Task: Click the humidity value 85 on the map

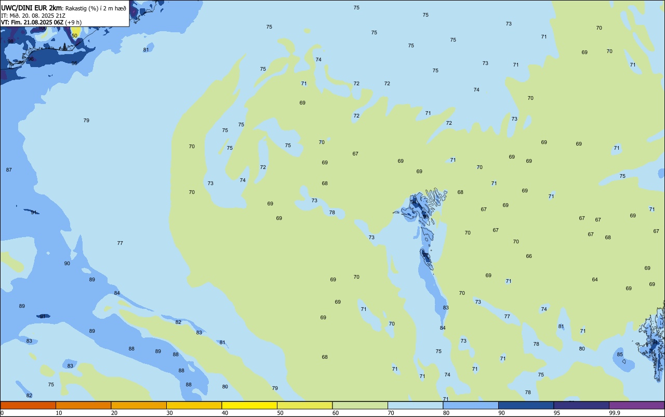Action: click(x=620, y=355)
